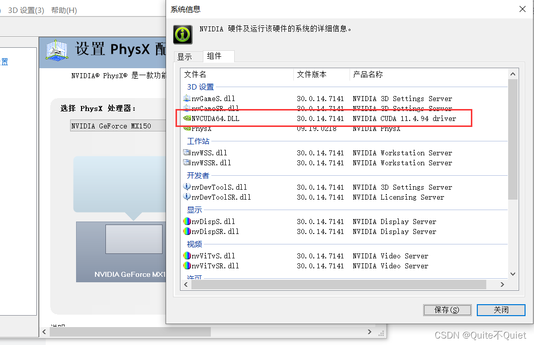The height and width of the screenshot is (345, 534).
Task: Select the nvDevToolS.dll file name
Action: [219, 187]
